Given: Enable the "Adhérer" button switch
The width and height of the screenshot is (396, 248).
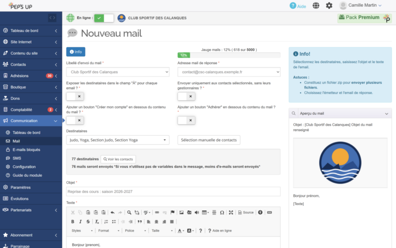Looking at the screenshot, I should tap(186, 120).
